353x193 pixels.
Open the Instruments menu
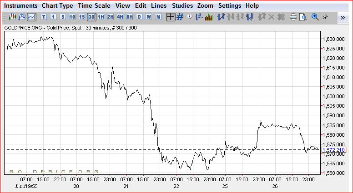tap(21, 5)
